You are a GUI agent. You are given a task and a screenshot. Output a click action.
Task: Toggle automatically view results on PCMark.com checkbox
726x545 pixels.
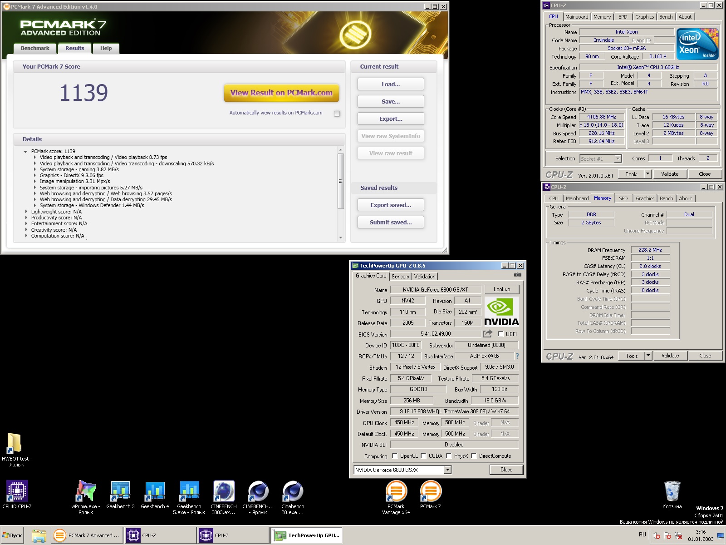tap(337, 114)
